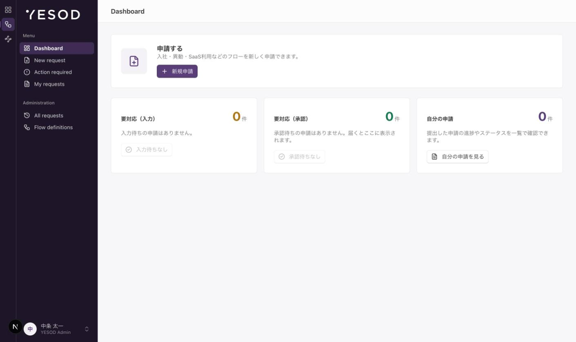This screenshot has width=576, height=342.
Task: Click the Menu section label
Action: coord(29,36)
